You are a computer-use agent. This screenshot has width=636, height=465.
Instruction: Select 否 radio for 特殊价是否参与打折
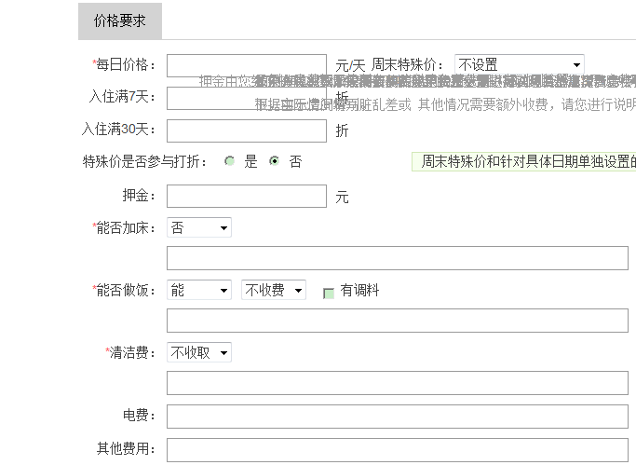[x=275, y=161]
